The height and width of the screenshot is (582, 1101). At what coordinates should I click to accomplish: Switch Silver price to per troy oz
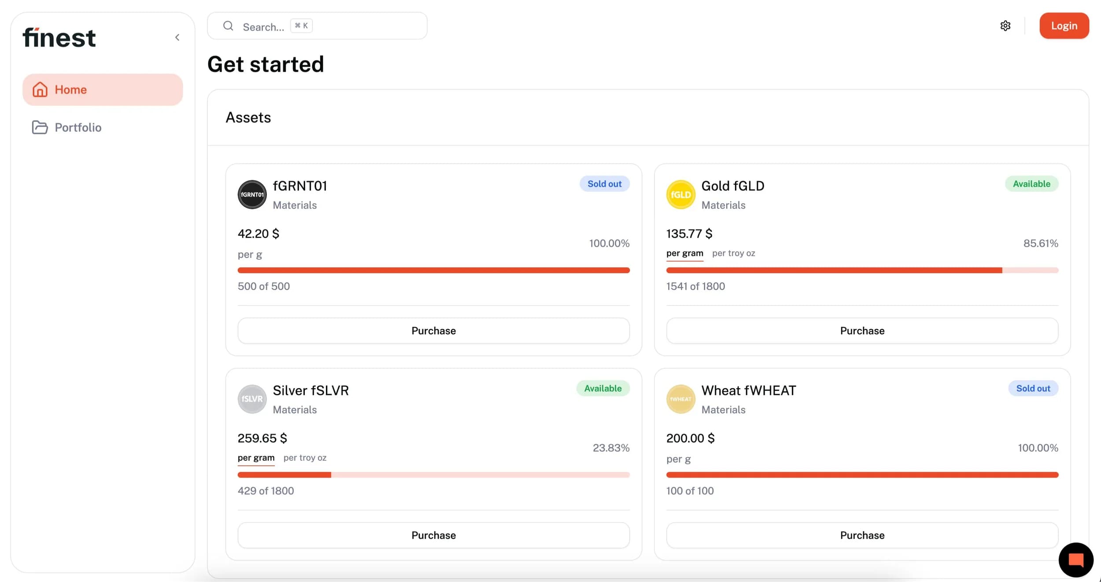(x=305, y=458)
